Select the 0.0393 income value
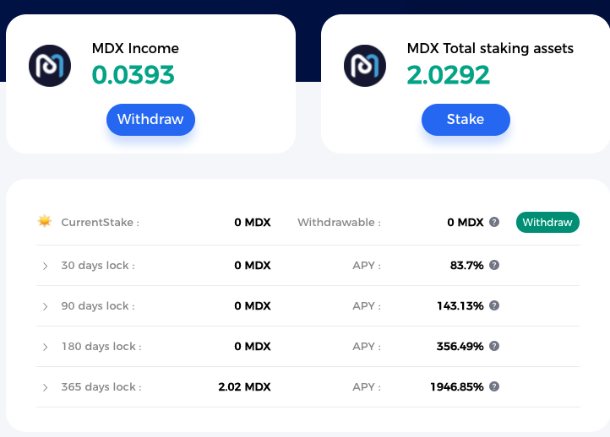The width and height of the screenshot is (610, 437). pos(133,75)
